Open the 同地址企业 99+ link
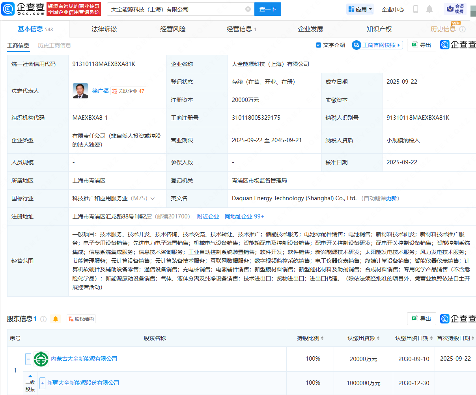The image size is (476, 395). tap(244, 216)
